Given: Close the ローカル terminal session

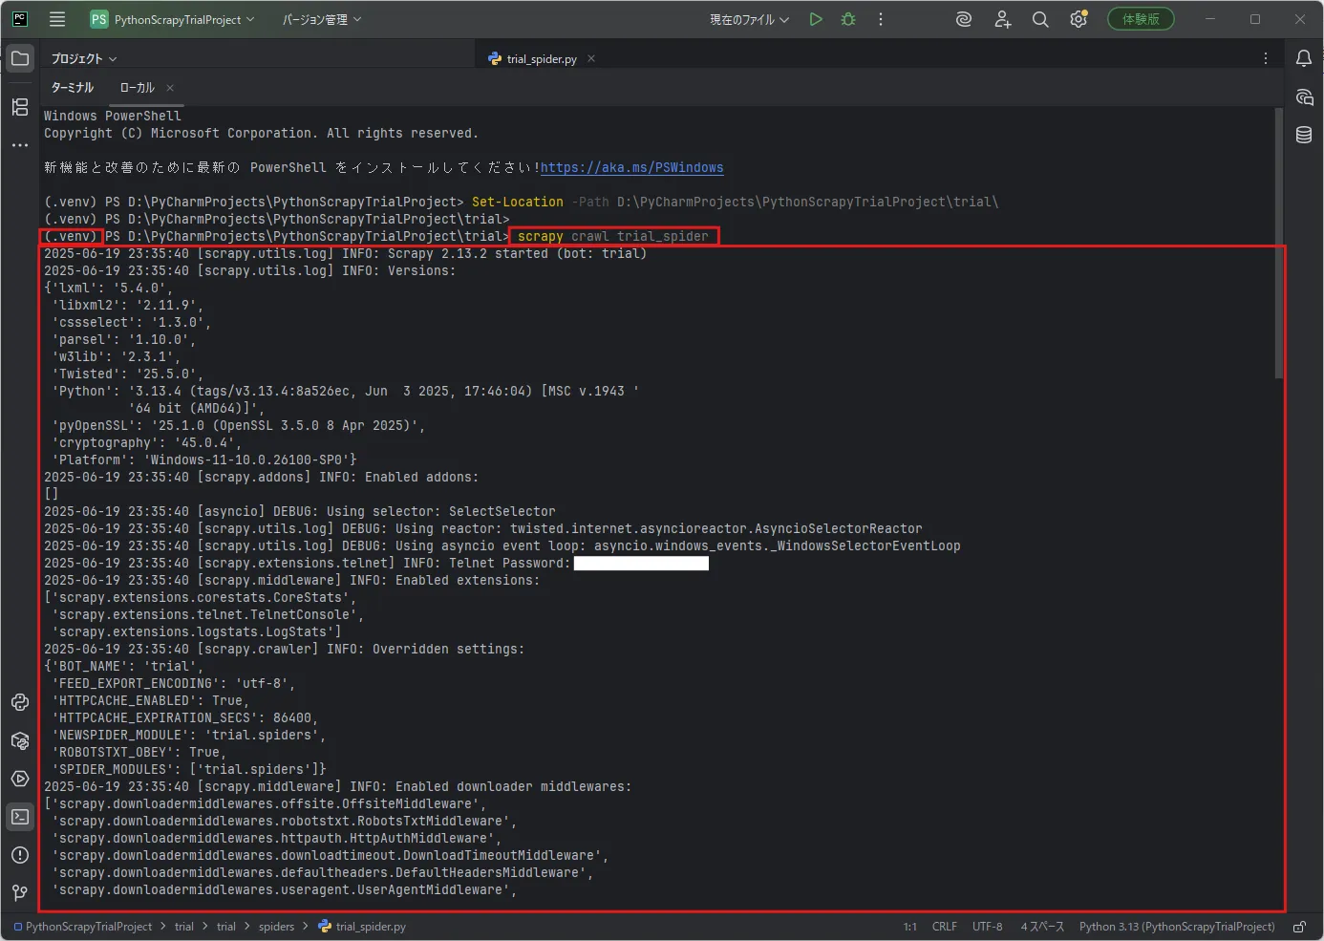Looking at the screenshot, I should 170,87.
